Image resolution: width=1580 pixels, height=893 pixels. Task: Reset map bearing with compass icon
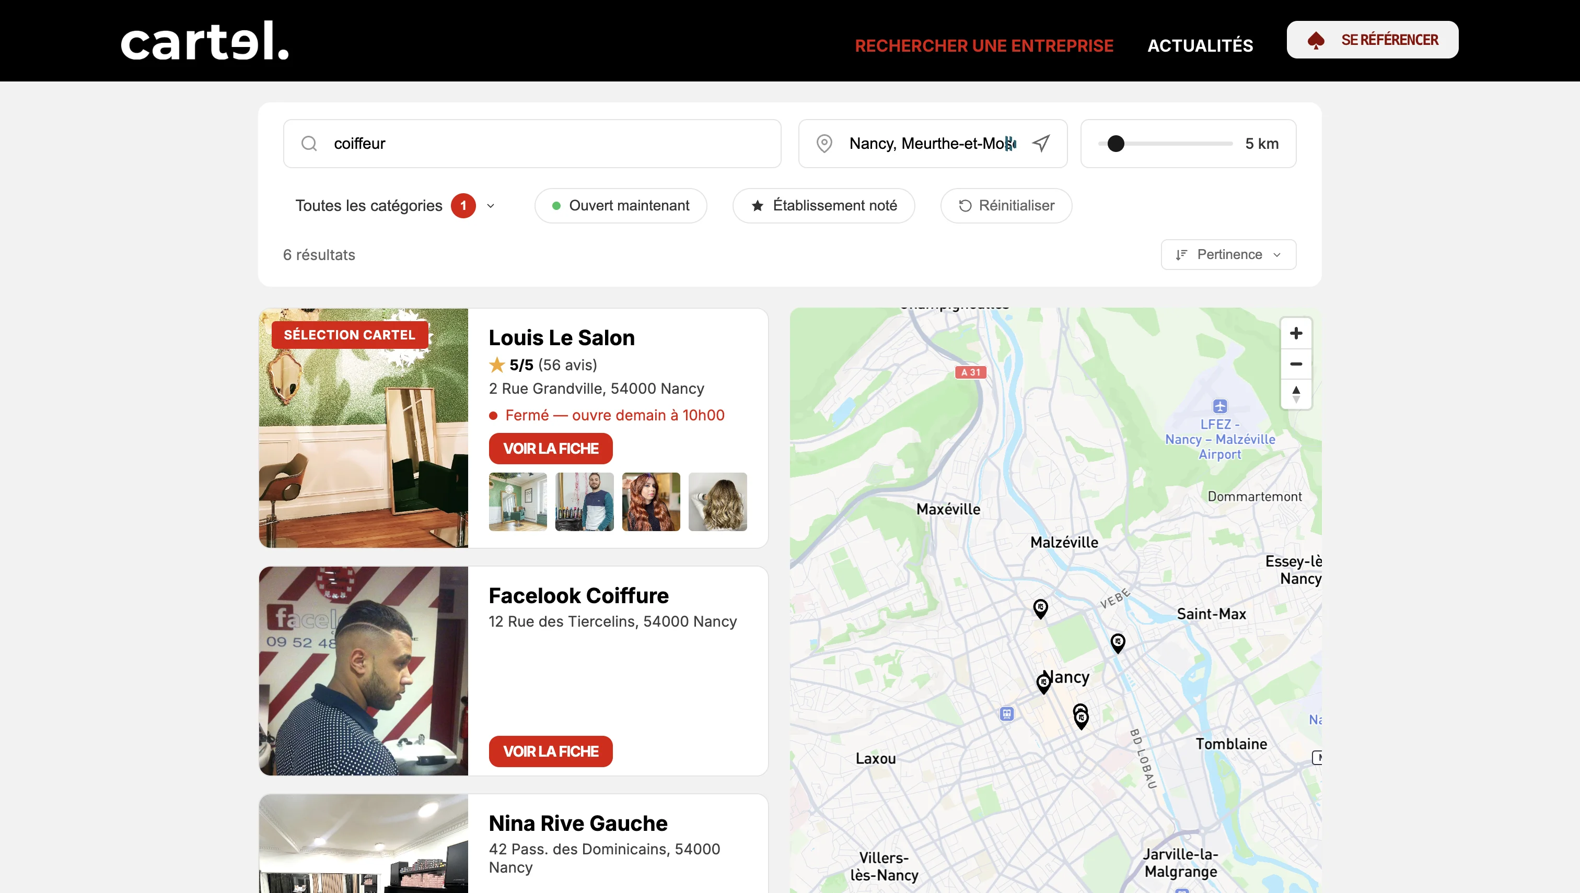pyautogui.click(x=1295, y=394)
